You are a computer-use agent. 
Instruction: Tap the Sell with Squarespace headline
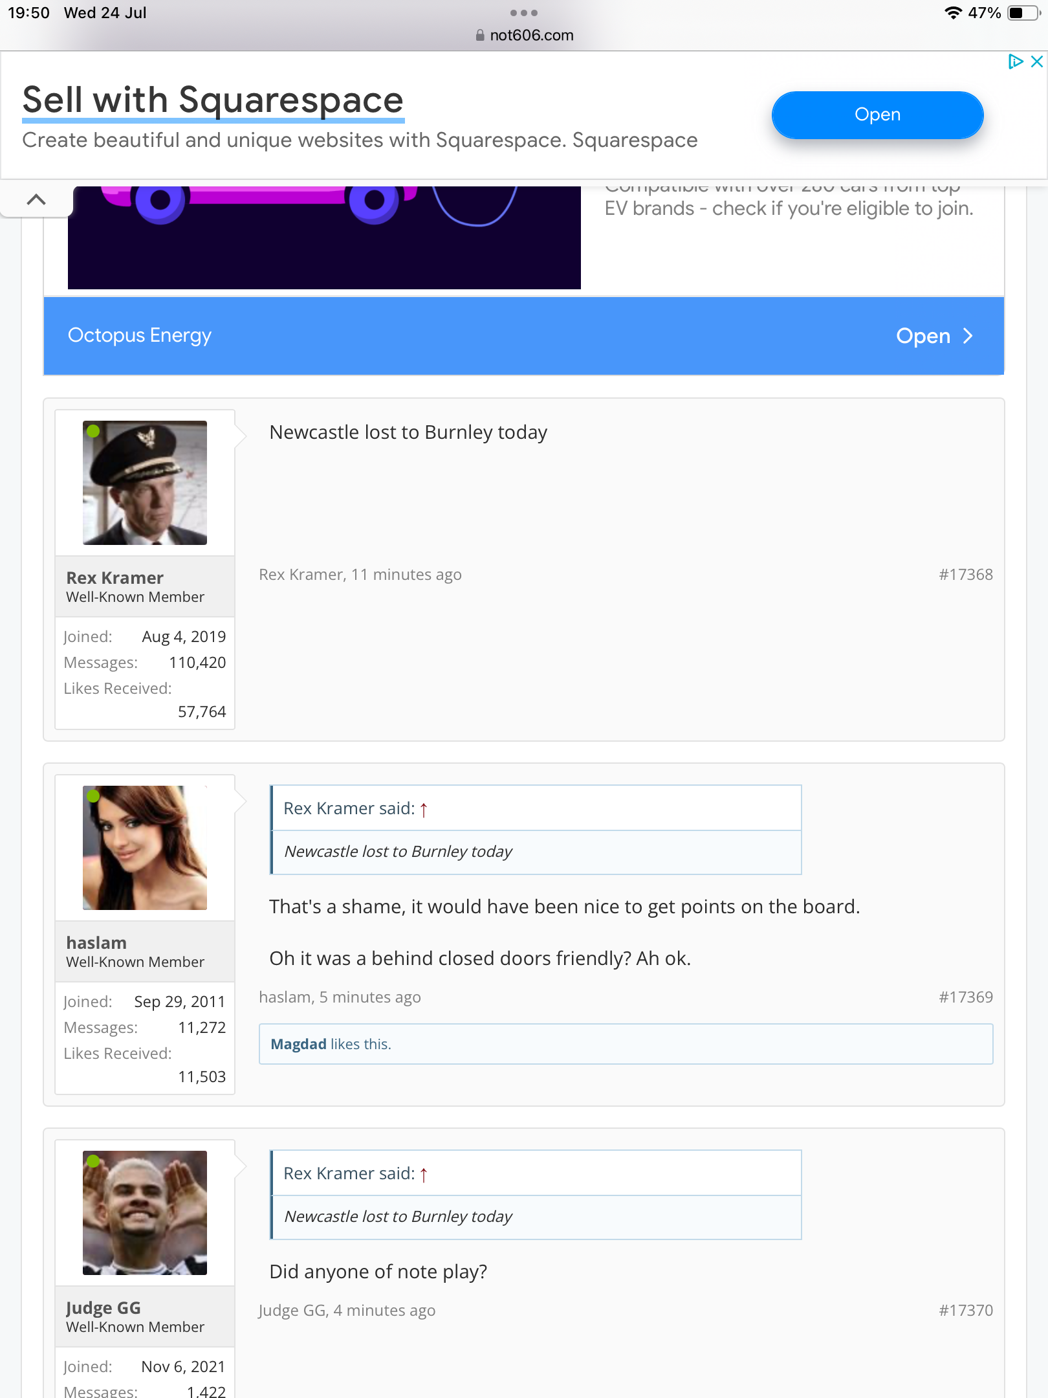point(213,100)
